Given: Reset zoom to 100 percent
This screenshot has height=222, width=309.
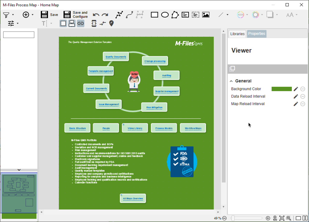Looking at the screenshot, I should click(275, 218).
